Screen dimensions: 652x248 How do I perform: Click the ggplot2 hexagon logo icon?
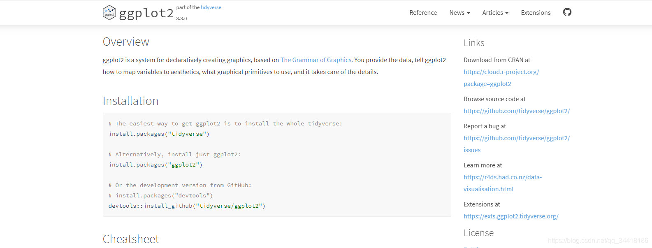pyautogui.click(x=109, y=13)
